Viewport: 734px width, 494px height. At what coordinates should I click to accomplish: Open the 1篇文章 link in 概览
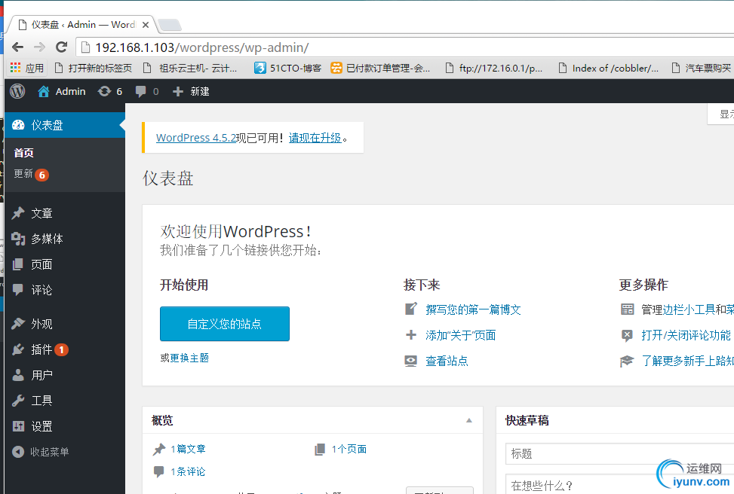tap(188, 449)
